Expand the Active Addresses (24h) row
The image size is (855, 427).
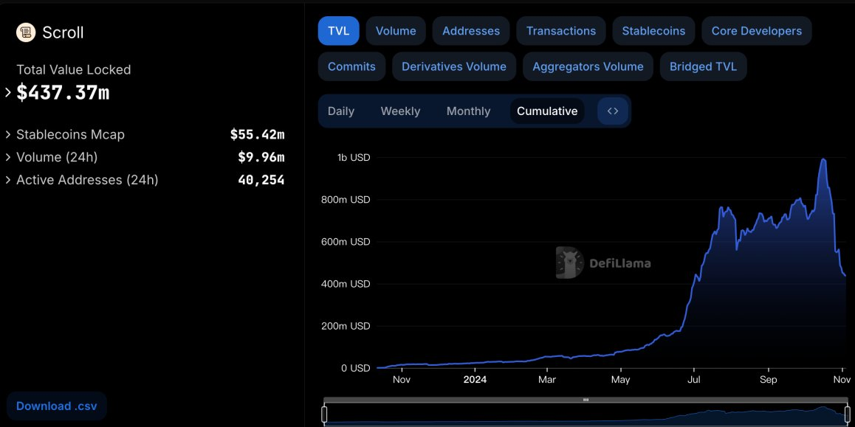click(8, 180)
